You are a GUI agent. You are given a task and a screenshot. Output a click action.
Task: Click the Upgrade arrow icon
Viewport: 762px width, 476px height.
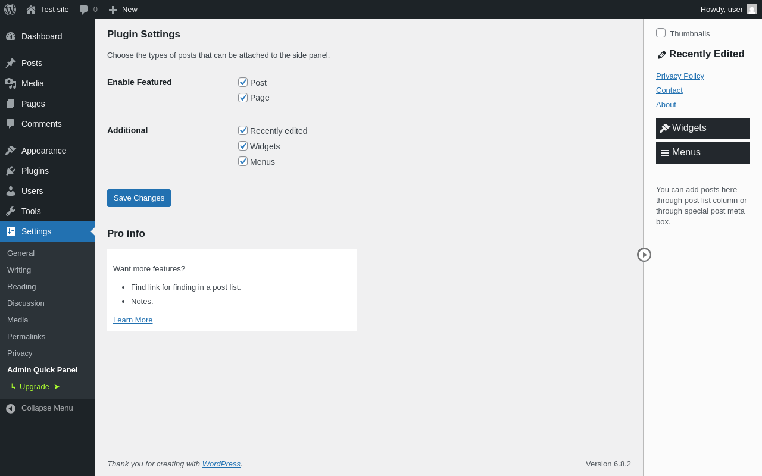[x=57, y=387]
